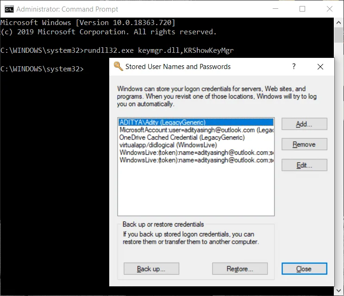Screen dimensions: 344x296
Task: Click the Restore... button
Action: click(x=240, y=269)
